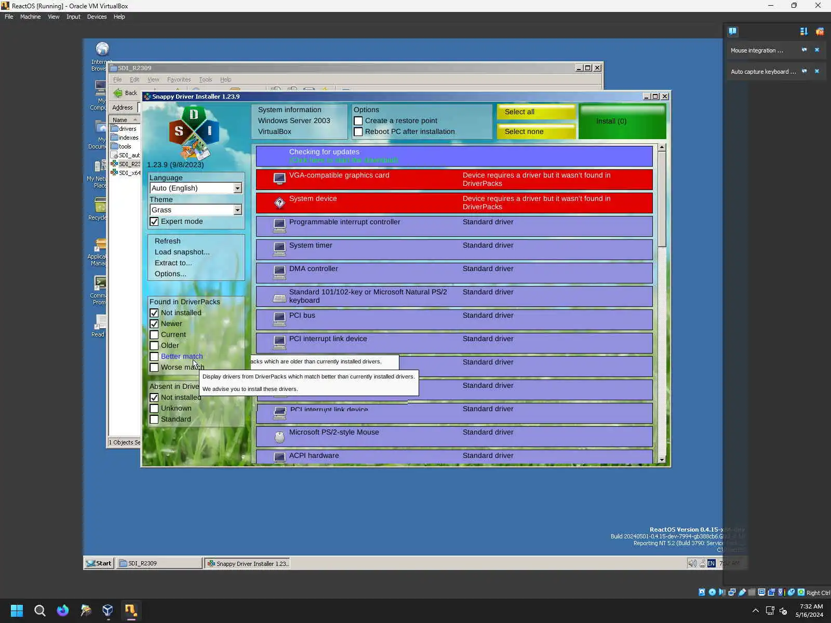Image resolution: width=831 pixels, height=623 pixels.
Task: Click the System timer device icon
Action: point(279,249)
